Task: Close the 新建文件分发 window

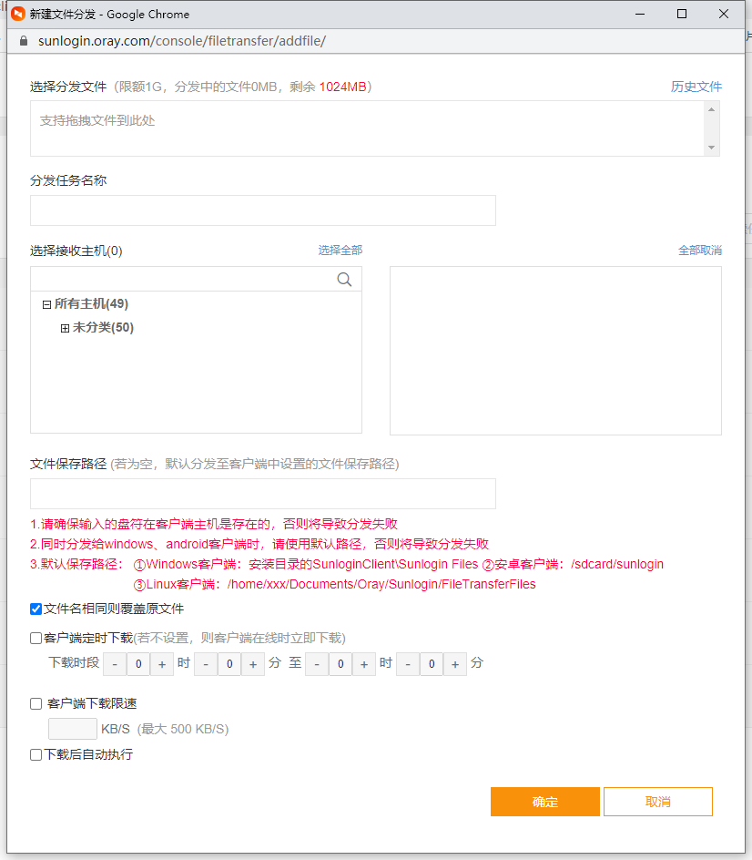Action: [724, 14]
